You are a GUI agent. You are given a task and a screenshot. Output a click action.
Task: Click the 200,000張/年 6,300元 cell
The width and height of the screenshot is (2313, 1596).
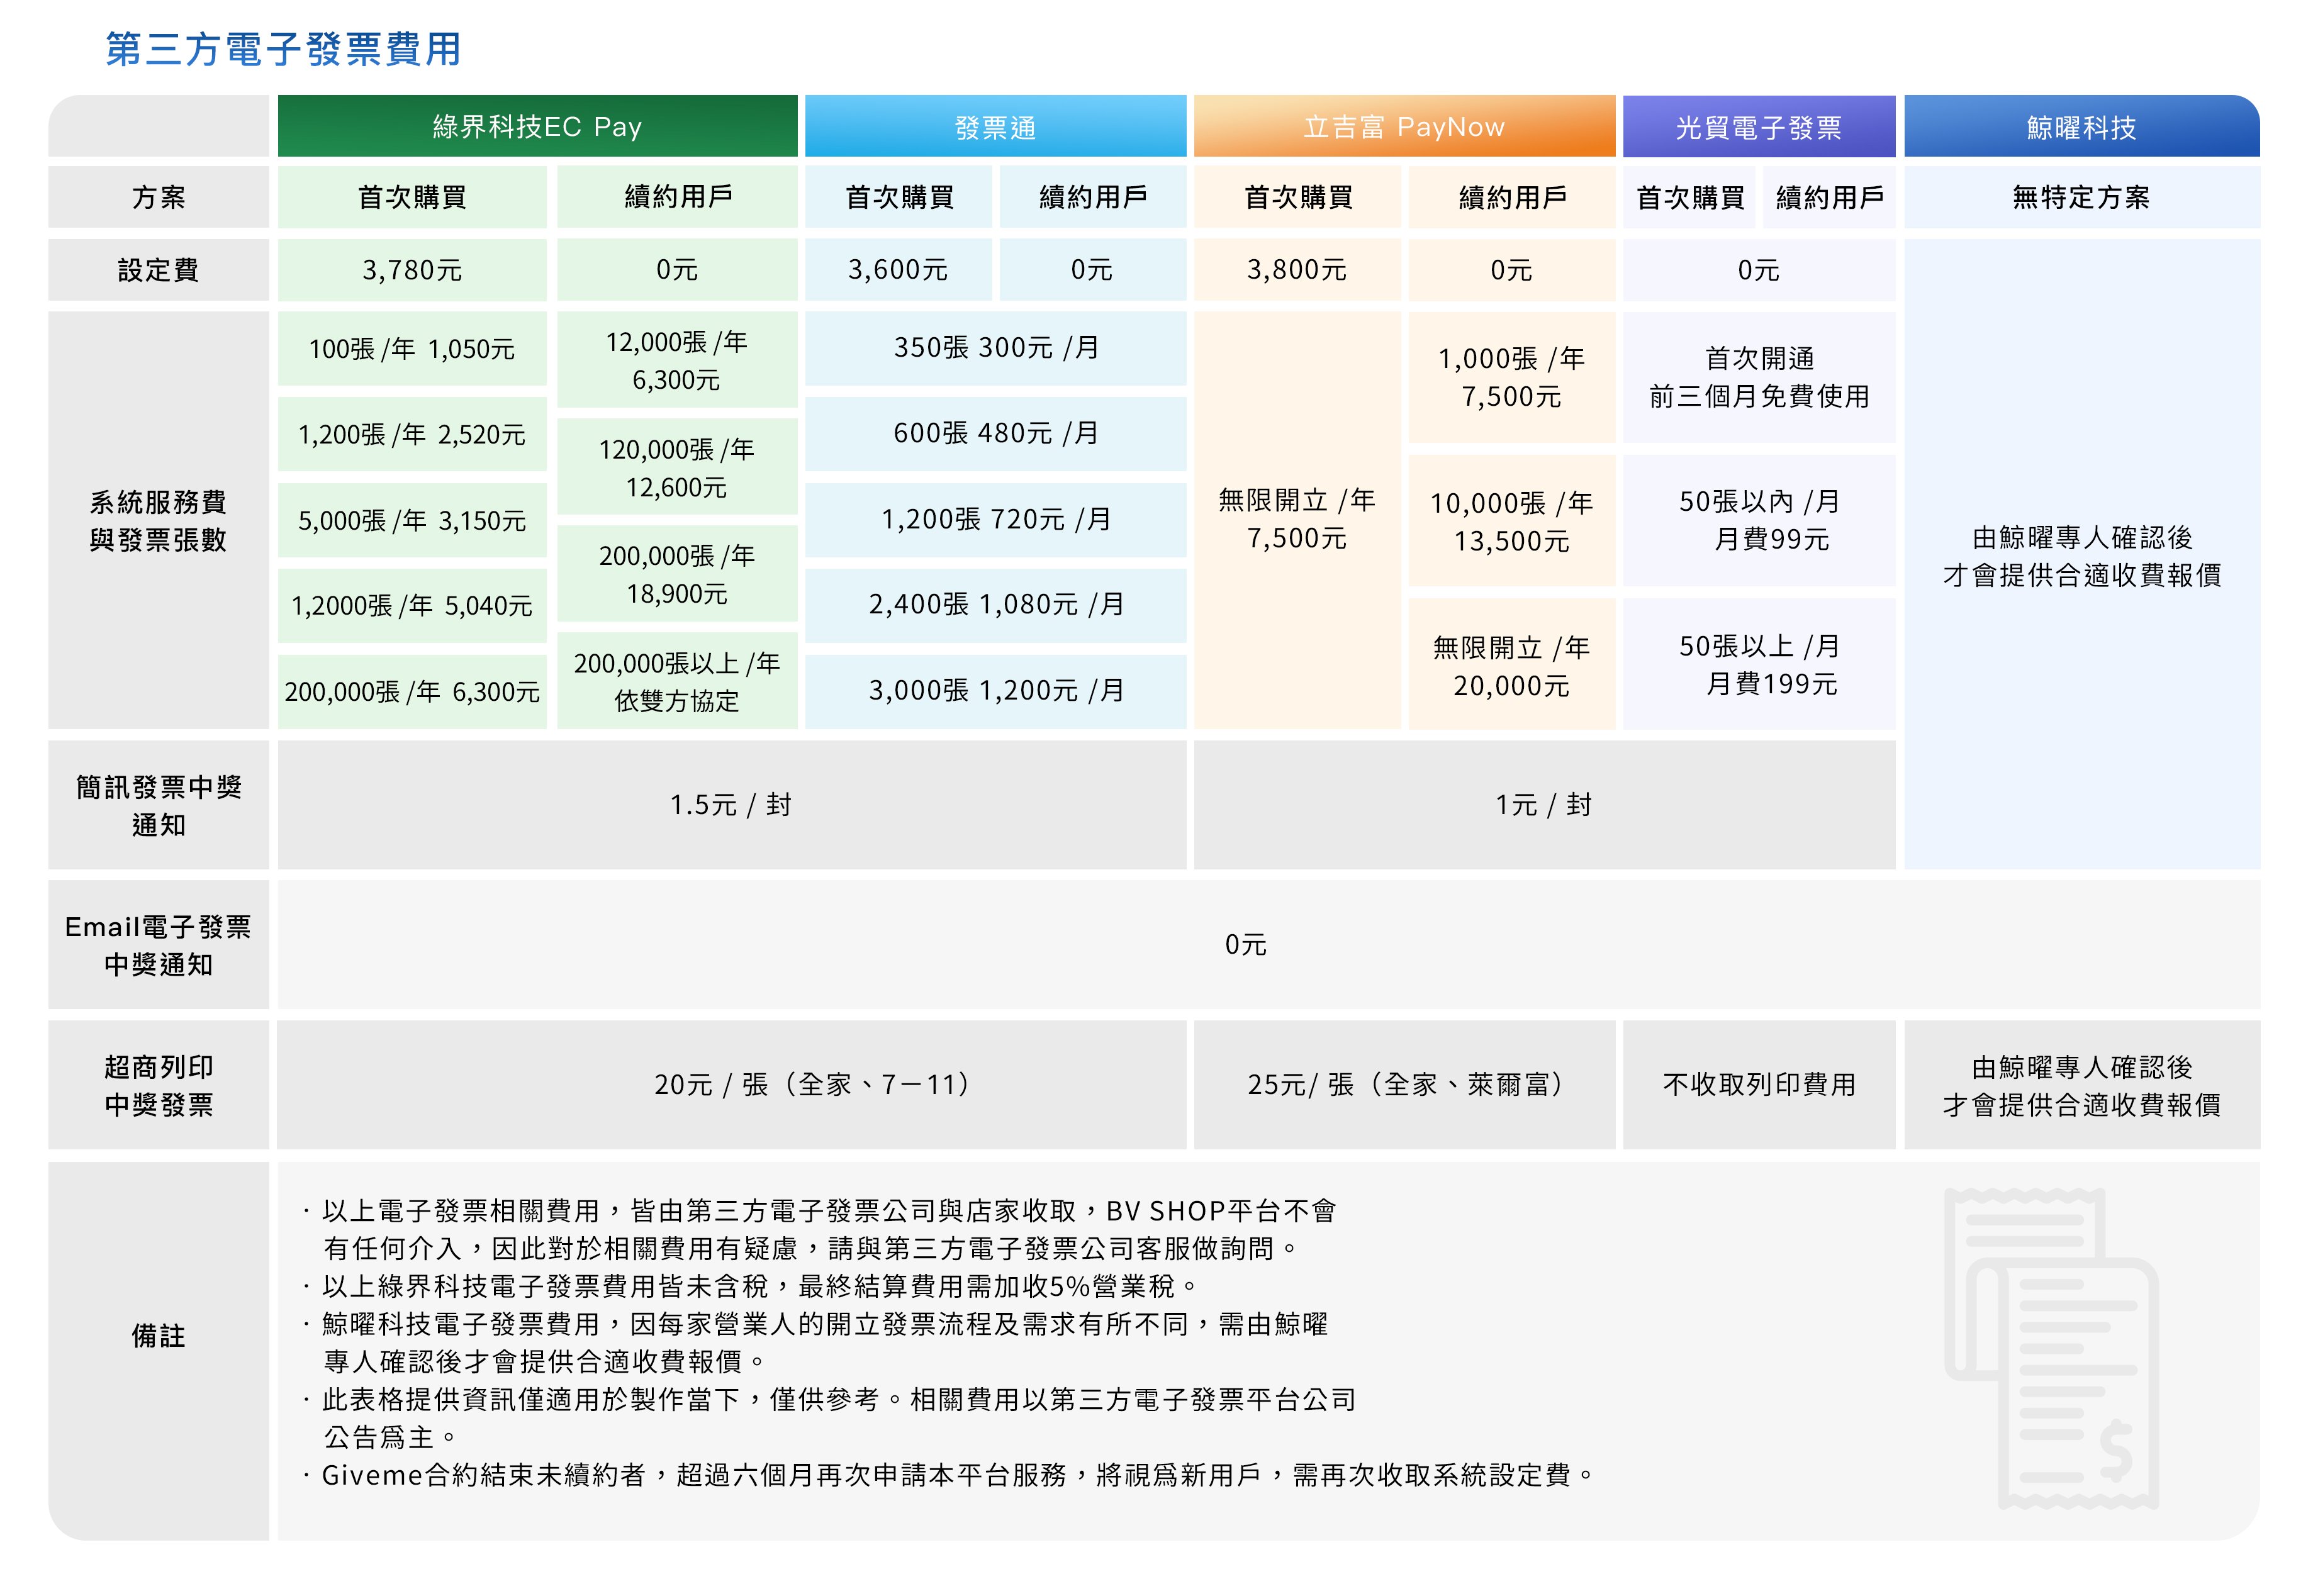pyautogui.click(x=412, y=692)
